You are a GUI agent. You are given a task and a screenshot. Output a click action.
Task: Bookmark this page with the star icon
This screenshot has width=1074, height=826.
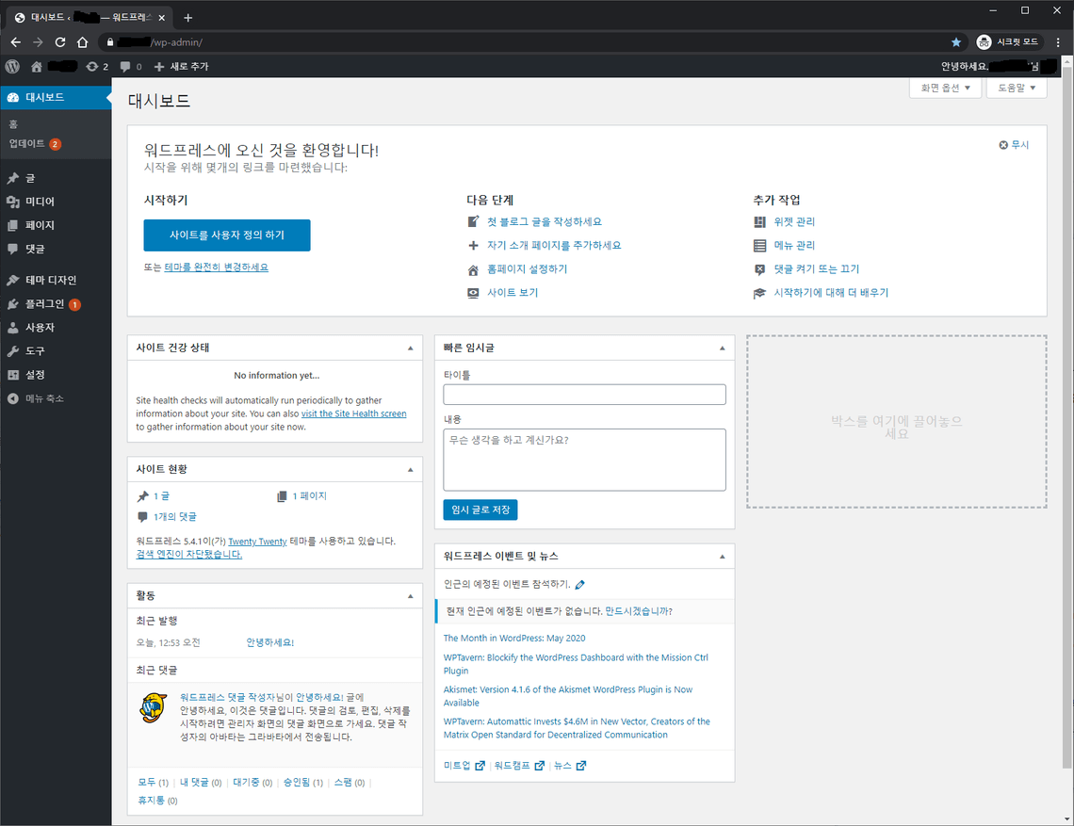(x=956, y=42)
